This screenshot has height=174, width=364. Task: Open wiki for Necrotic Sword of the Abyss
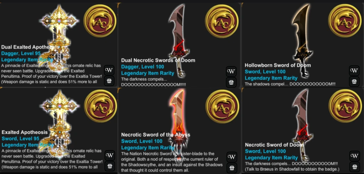pyautogui.click(x=231, y=157)
